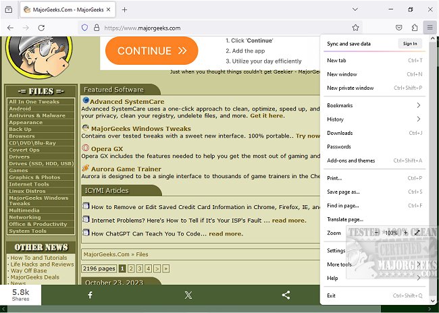Click the tracking protection shield icon
Image resolution: width=439 pixels, height=313 pixels.
pos(85,28)
